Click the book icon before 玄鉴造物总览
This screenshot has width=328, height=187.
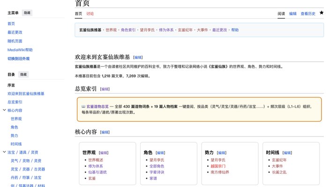click(x=83, y=107)
